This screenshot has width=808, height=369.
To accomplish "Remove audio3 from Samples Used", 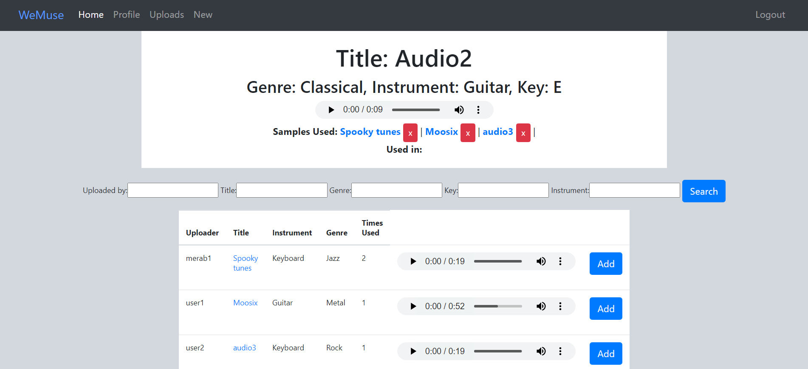I will click(523, 132).
